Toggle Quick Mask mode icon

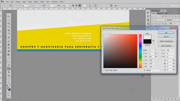(9, 93)
